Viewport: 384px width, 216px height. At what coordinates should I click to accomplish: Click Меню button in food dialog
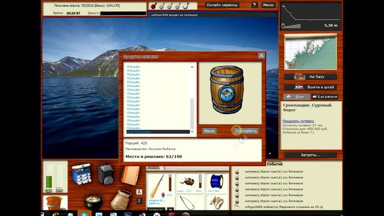[x=209, y=131]
